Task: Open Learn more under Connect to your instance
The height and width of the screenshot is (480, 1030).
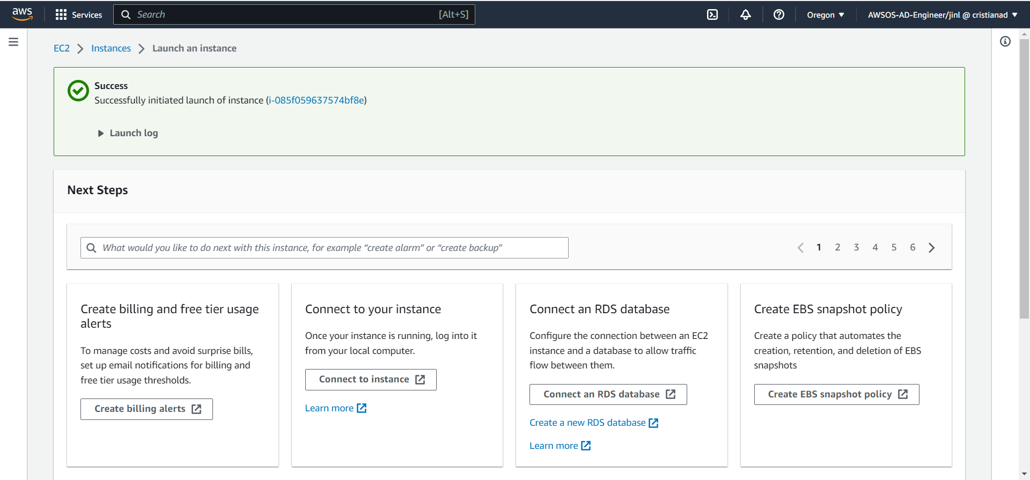Action: point(336,408)
